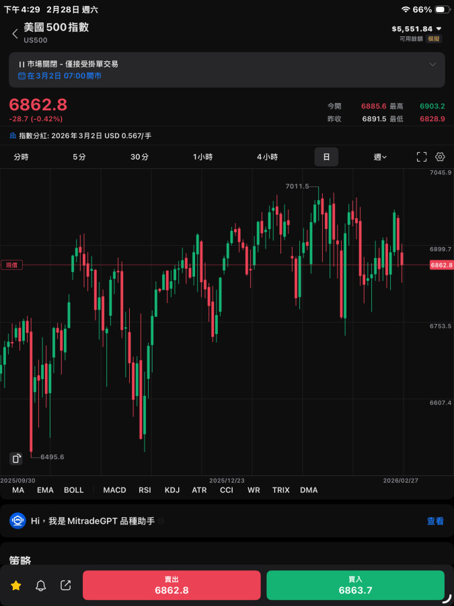Tap the rotate chart icon

click(x=17, y=459)
